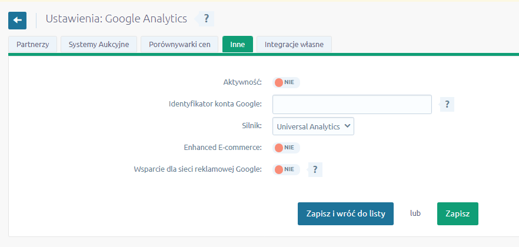
Task: Switch to the Partnerzy tab
Action: coord(32,45)
